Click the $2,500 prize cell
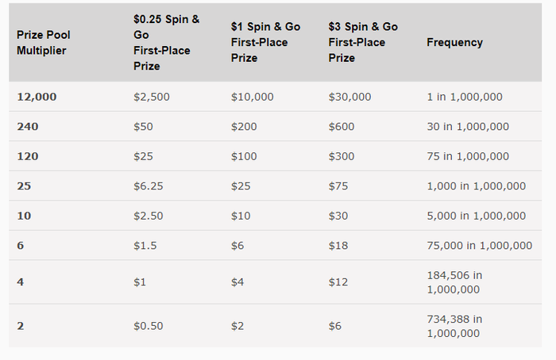 [152, 97]
